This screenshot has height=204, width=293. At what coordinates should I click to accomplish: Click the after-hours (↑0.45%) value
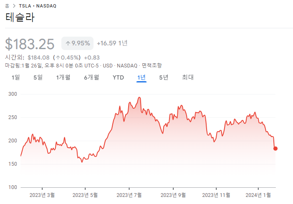(67, 57)
